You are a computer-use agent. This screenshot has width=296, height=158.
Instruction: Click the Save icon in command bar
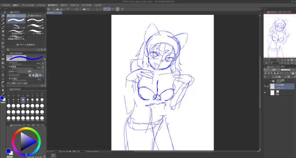[x=61, y=9]
